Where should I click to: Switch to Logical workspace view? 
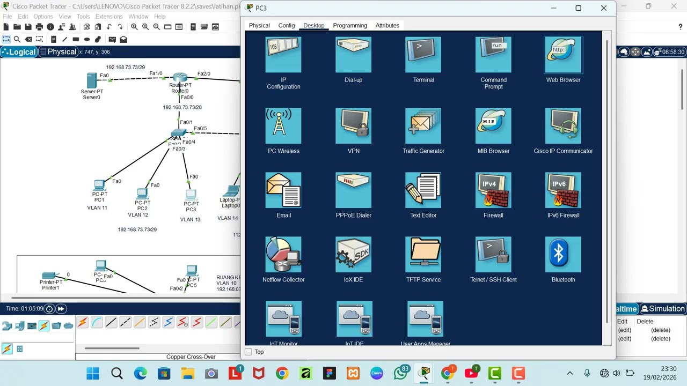[x=18, y=51]
